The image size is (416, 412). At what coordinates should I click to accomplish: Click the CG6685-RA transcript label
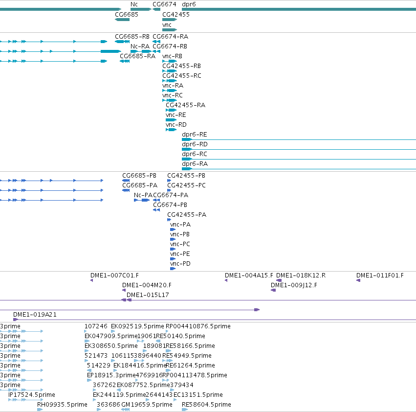tap(137, 56)
